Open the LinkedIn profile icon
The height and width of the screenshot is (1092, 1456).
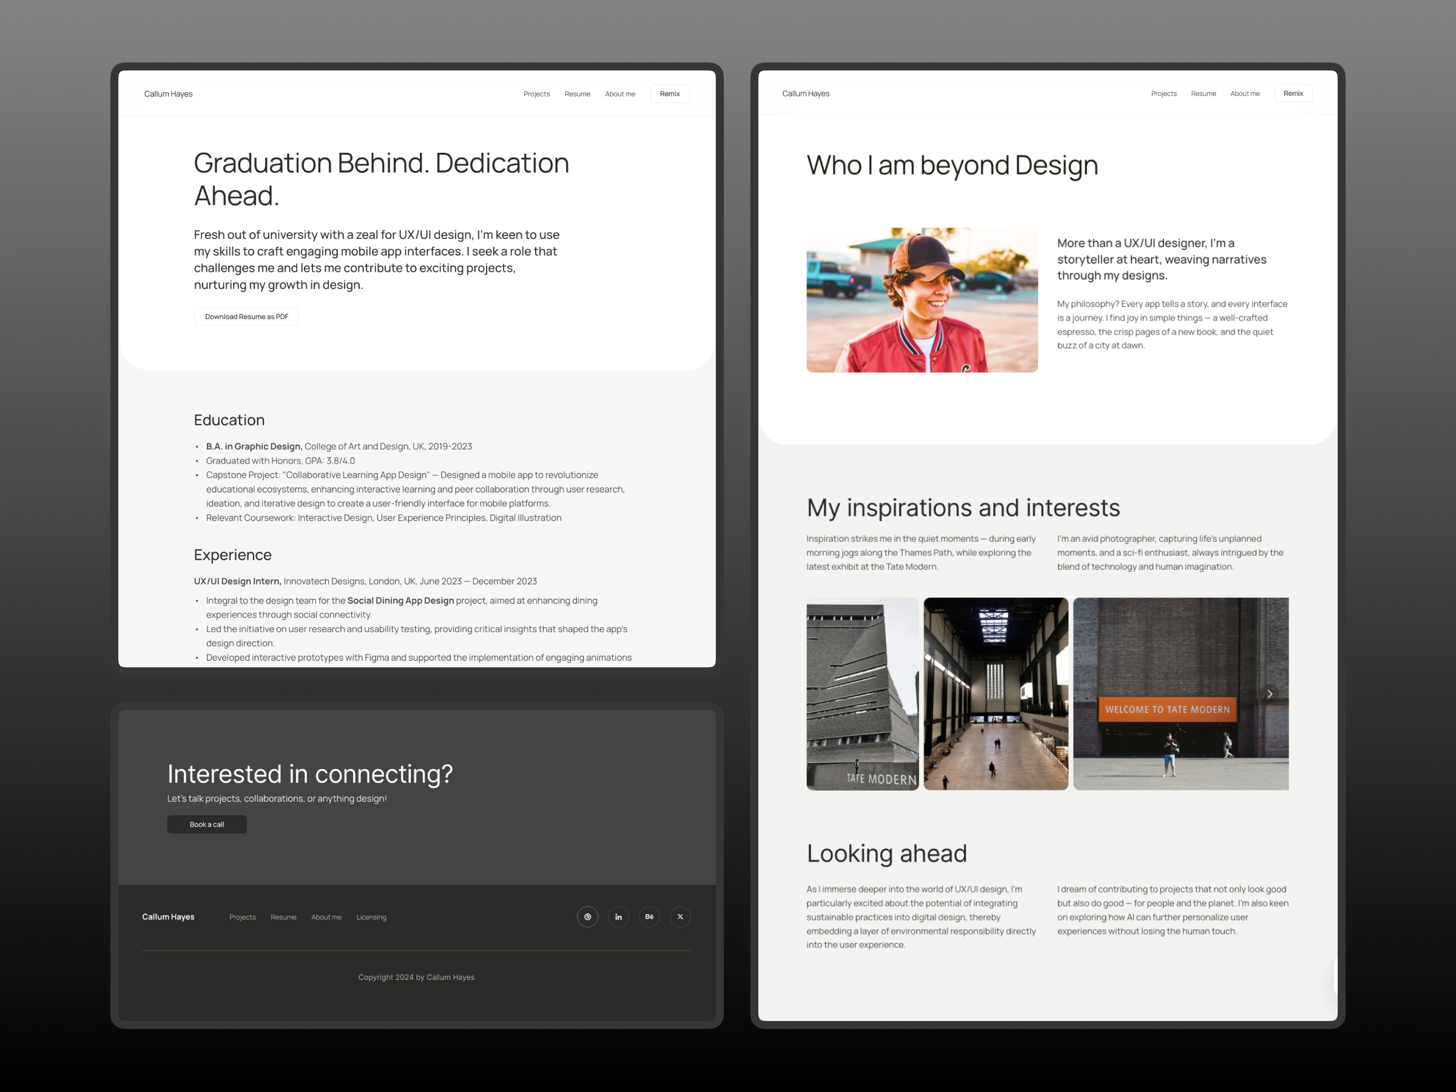click(x=618, y=916)
